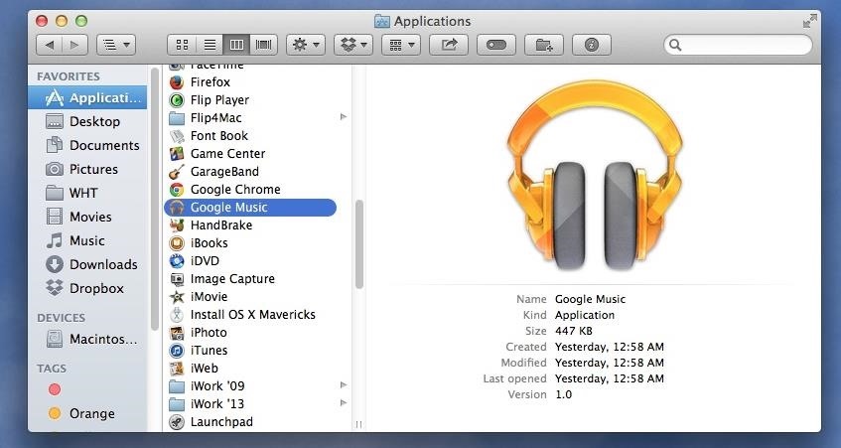The width and height of the screenshot is (841, 448).
Task: Click the applications column scrollbar
Action: (x=358, y=244)
